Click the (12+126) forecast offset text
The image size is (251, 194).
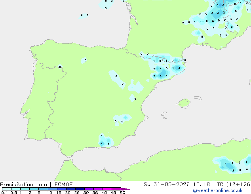pyautogui.click(x=239, y=184)
